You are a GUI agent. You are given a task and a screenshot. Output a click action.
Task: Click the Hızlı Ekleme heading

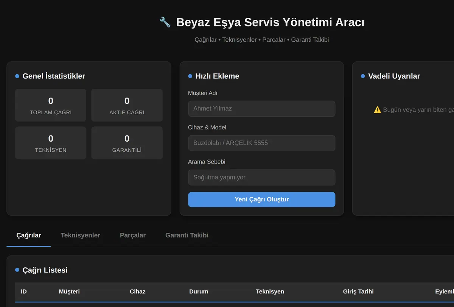[x=217, y=76]
